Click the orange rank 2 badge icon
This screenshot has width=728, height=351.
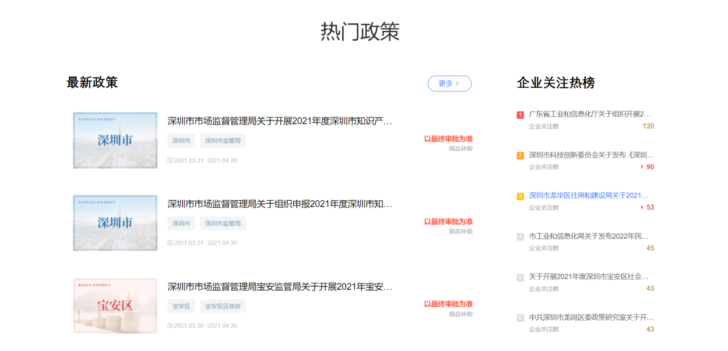520,156
